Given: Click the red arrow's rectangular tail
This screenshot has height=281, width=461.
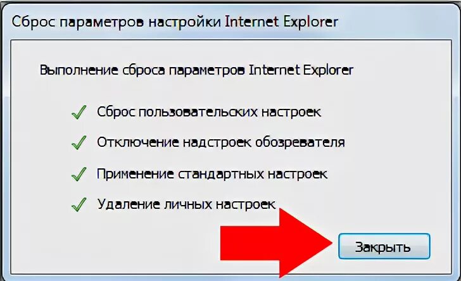Looking at the screenshot, I should click(249, 243).
